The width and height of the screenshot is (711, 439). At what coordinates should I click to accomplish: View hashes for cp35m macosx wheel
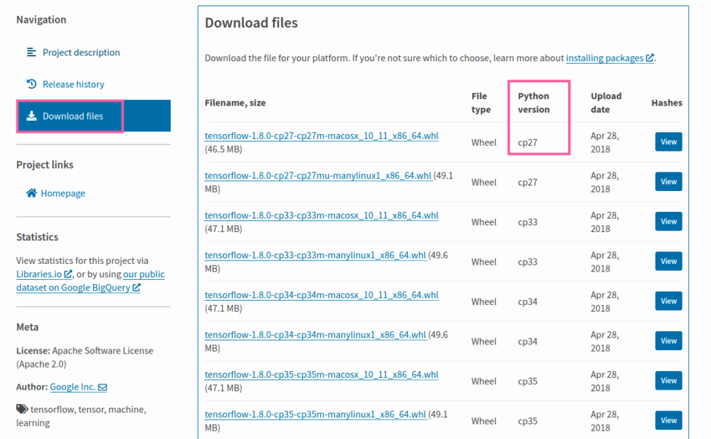669,381
